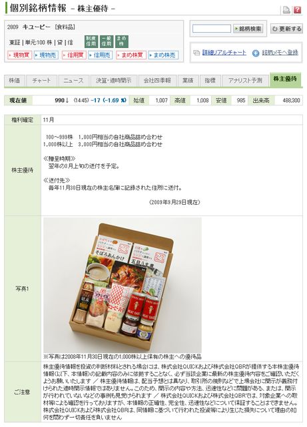Click the 銘柄検索 search button

coord(248,29)
